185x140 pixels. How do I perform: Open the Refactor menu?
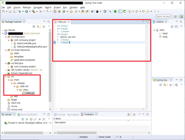tap(27, 8)
